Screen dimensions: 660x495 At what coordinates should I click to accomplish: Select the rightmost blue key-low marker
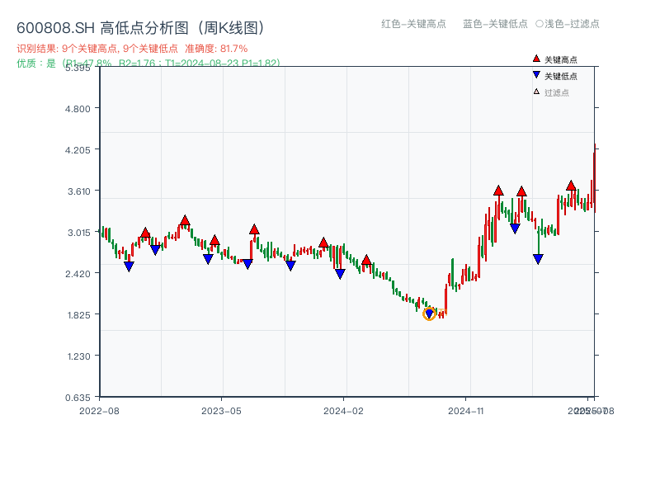[x=538, y=259]
